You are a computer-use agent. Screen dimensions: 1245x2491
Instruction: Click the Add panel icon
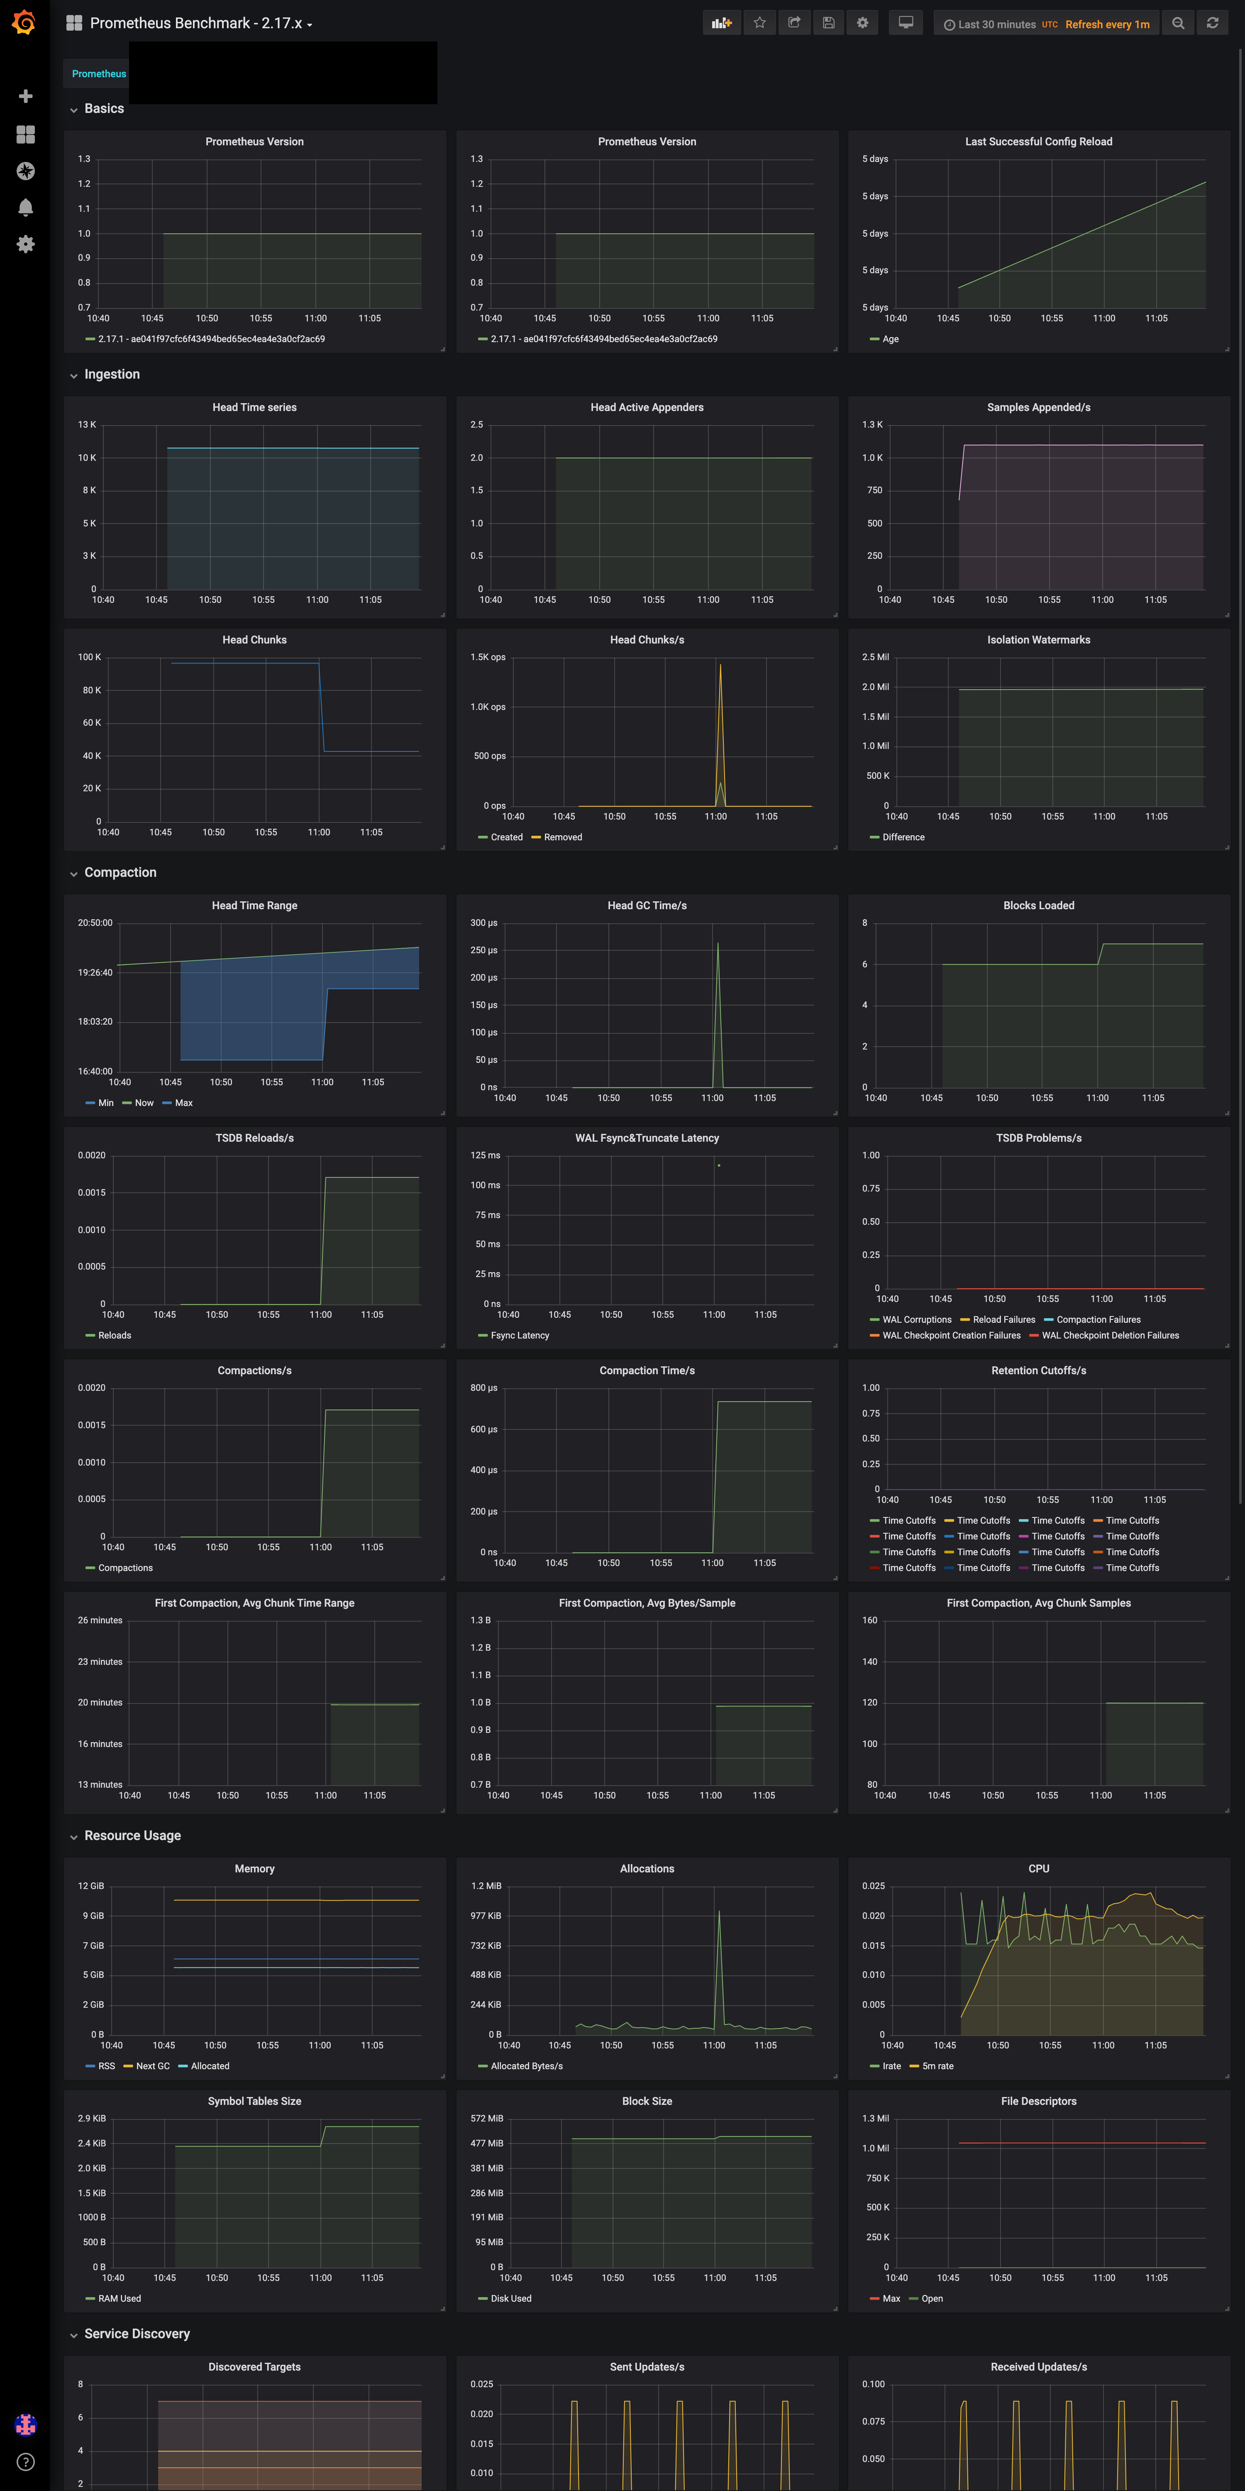721,23
